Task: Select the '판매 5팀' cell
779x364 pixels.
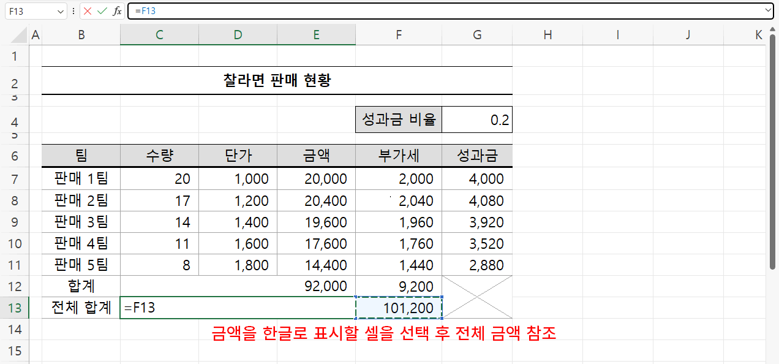Action: click(81, 265)
